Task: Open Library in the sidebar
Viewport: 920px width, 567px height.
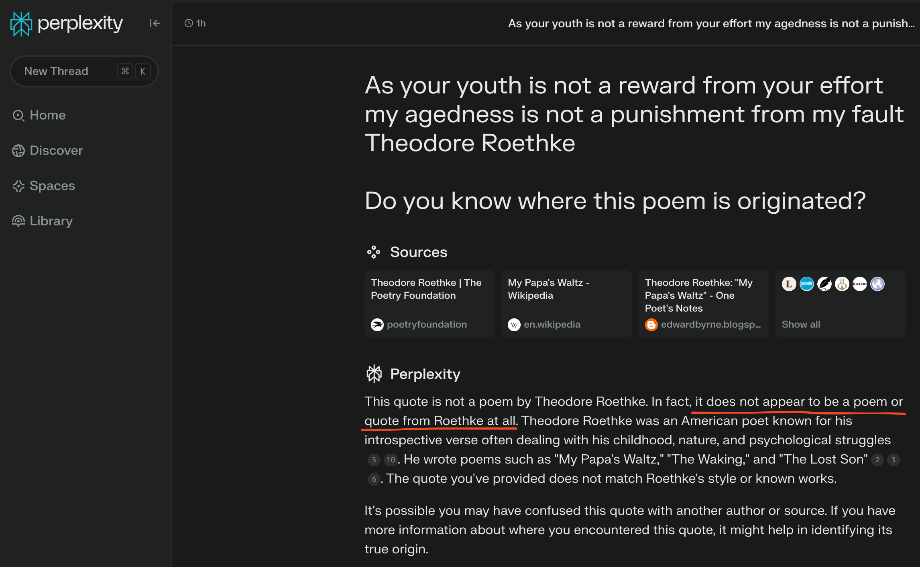Action: coord(43,221)
